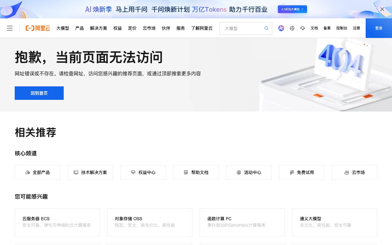
Task: Open the 帮助文档 recommendation card
Action: [196, 172]
